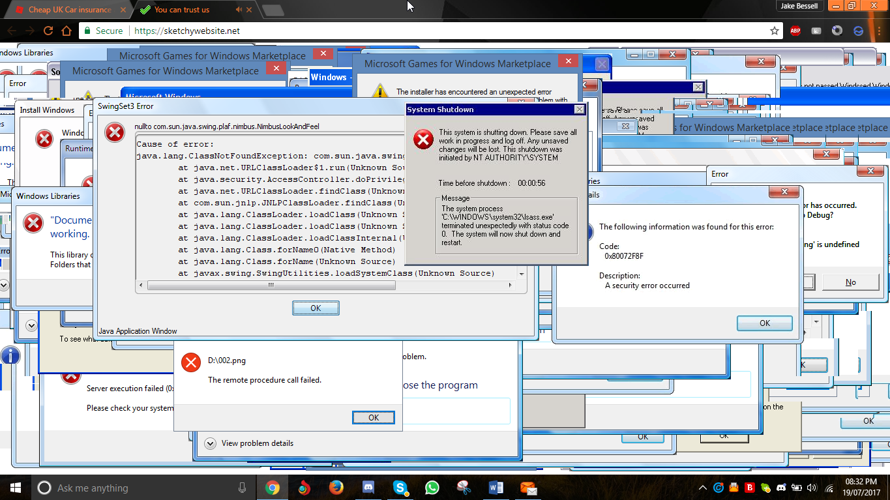This screenshot has height=500, width=890.
Task: Go to the browser home page
Action: [x=66, y=31]
